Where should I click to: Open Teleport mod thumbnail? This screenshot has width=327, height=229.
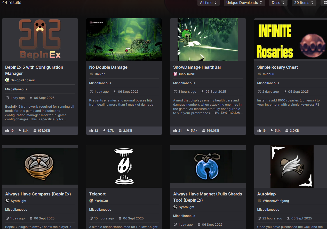click(124, 166)
